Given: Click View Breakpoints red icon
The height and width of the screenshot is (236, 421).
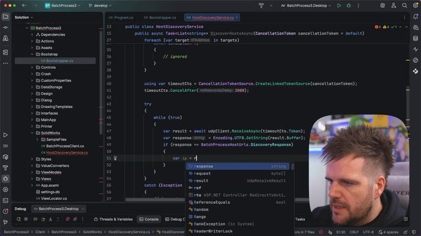Looking at the screenshot, I should pos(67,219).
